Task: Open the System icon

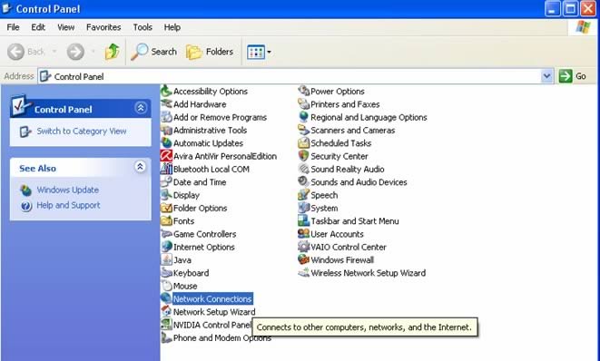Action: [303, 208]
